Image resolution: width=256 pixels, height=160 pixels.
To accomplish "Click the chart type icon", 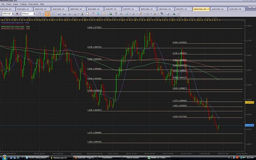I will (x=40, y=14).
